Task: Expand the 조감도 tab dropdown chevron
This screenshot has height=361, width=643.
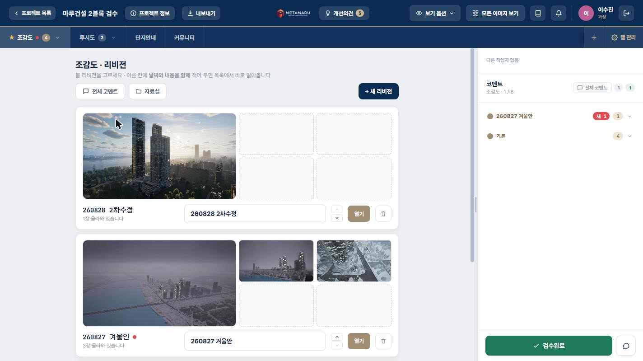Action: click(x=57, y=38)
